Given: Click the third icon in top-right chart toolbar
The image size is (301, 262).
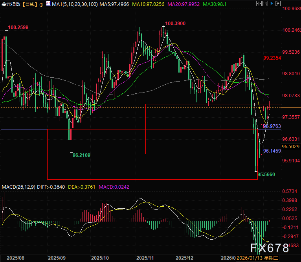Looking at the screenshot, I should click(x=272, y=4).
